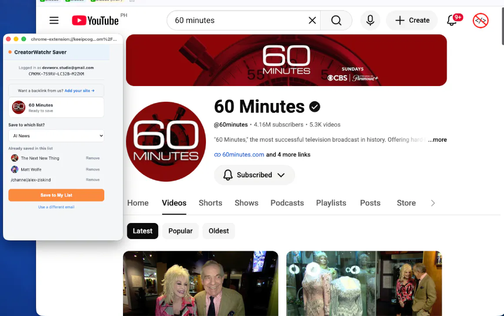This screenshot has height=316, width=504.
Task: Clear the search box with X icon
Action: (312, 20)
